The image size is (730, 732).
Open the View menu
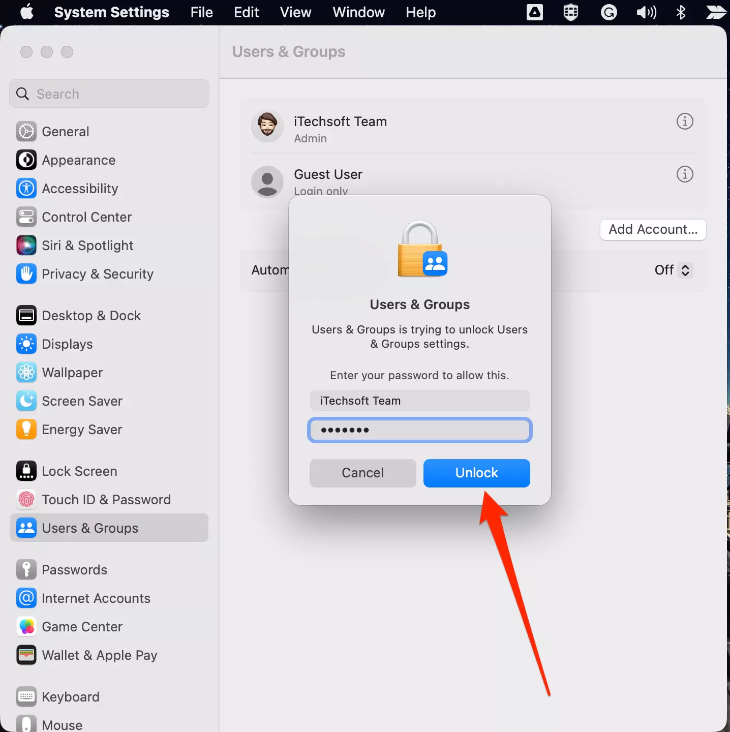(x=295, y=12)
